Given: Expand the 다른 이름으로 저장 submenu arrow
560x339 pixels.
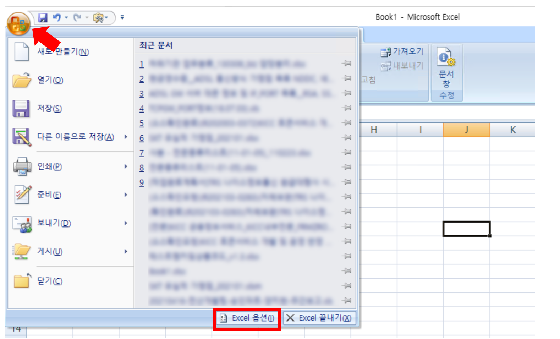Looking at the screenshot, I should [x=126, y=137].
